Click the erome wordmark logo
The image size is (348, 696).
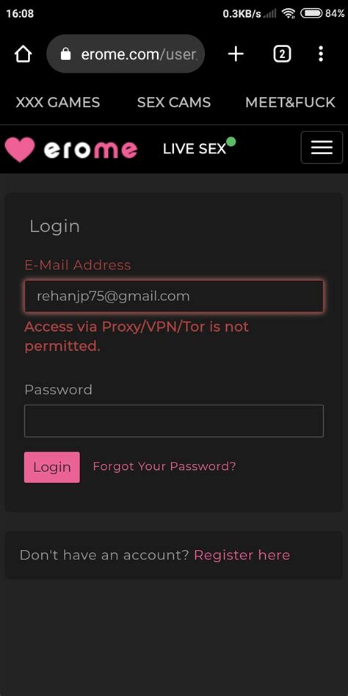coord(90,150)
